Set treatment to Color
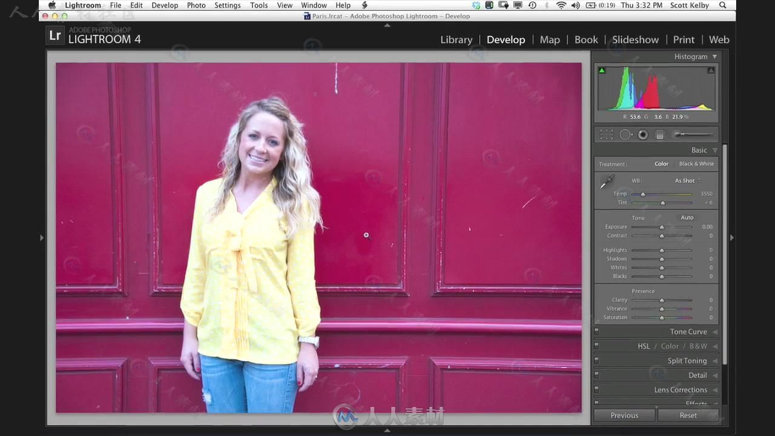The height and width of the screenshot is (436, 775). 661,164
